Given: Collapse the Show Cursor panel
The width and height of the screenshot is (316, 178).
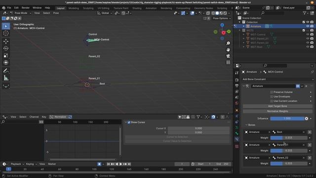Looking at the screenshot, I should pos(126,122).
